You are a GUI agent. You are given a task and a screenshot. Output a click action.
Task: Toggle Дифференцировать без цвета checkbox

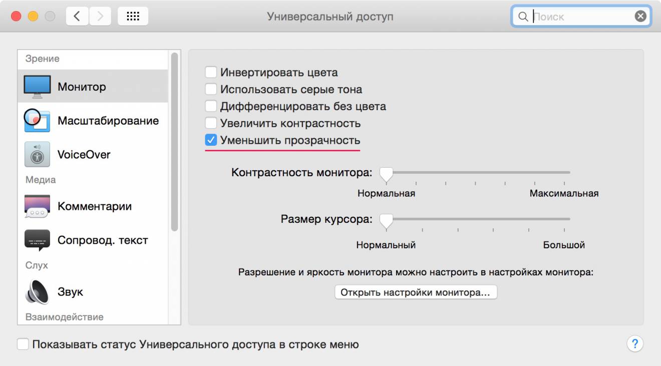[211, 106]
